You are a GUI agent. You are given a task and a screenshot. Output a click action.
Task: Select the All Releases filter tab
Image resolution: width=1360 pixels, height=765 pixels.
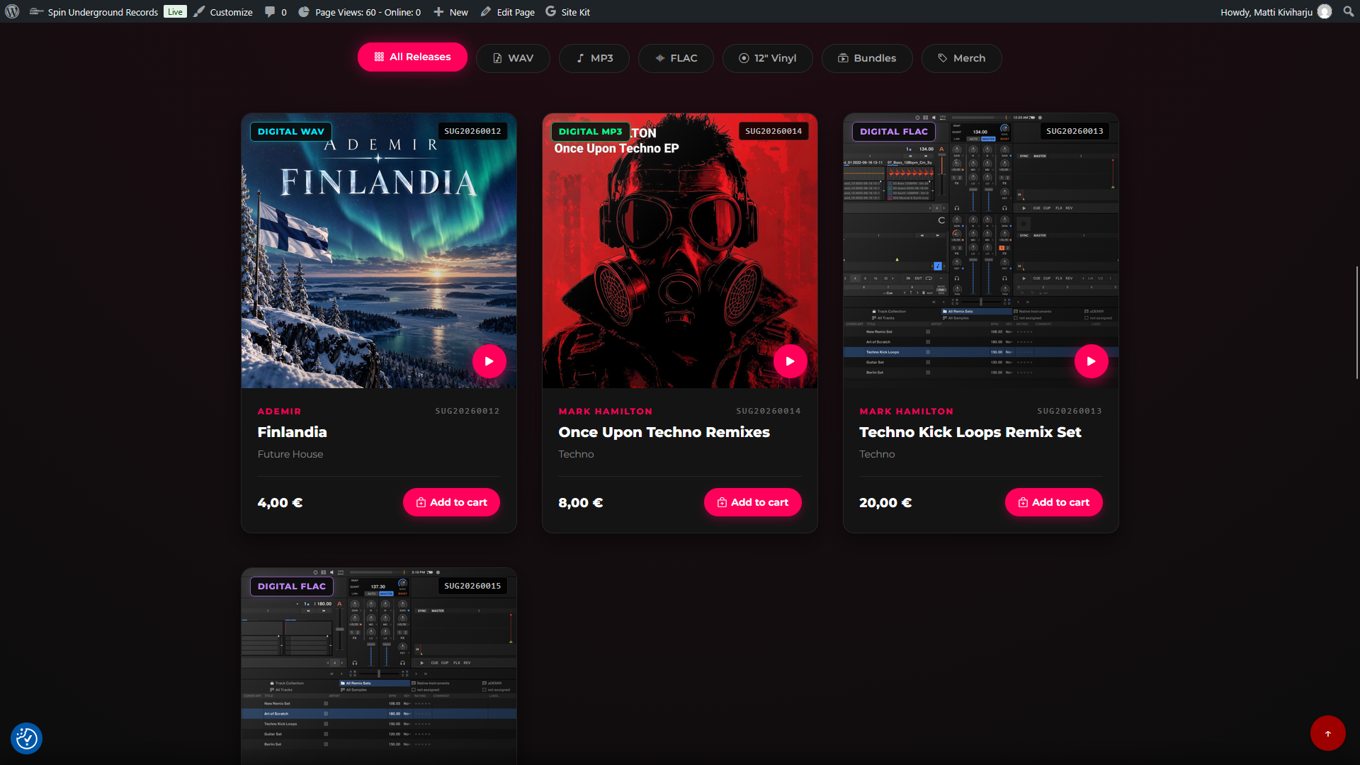click(412, 57)
